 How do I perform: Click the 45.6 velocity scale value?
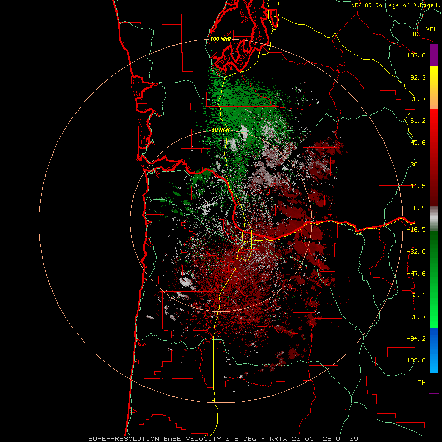coord(418,142)
